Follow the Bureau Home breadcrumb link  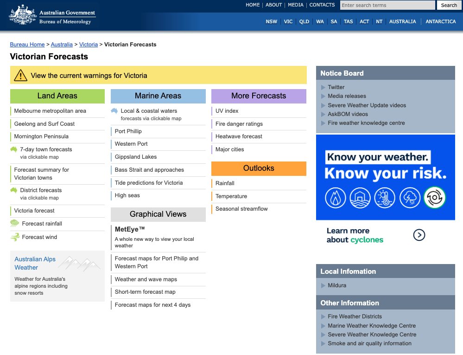tap(27, 45)
